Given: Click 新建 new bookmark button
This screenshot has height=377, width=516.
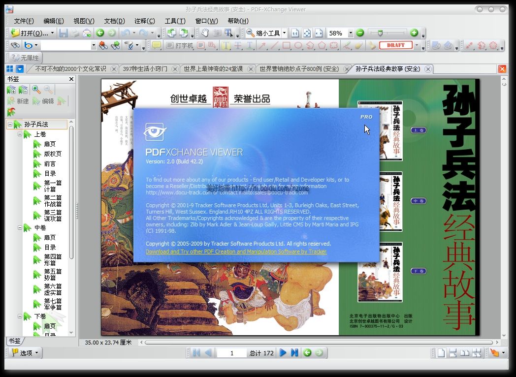Looking at the screenshot, I should (18, 101).
